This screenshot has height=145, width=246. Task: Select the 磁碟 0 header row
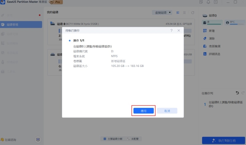point(121,24)
